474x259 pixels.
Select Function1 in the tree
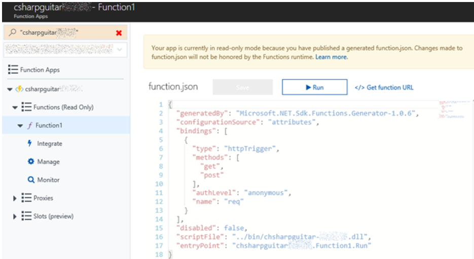click(x=49, y=125)
